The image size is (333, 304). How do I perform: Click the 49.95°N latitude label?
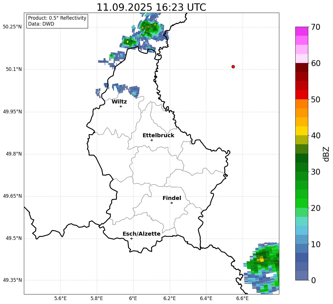12,112
